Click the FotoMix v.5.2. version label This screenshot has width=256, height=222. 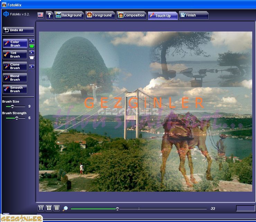pos(20,14)
